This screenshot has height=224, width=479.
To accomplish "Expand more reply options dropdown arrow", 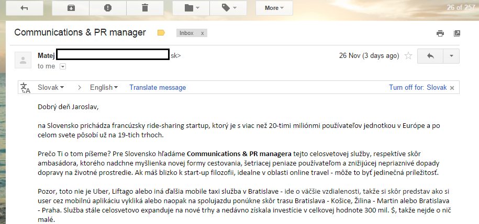I will pos(451,56).
